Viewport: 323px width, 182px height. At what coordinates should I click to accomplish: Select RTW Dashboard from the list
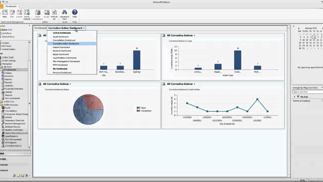click(60, 65)
